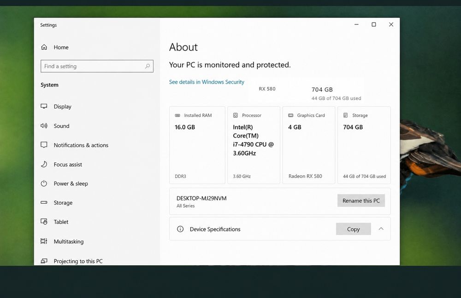
Task: Click the Storage card icon
Action: (346, 115)
